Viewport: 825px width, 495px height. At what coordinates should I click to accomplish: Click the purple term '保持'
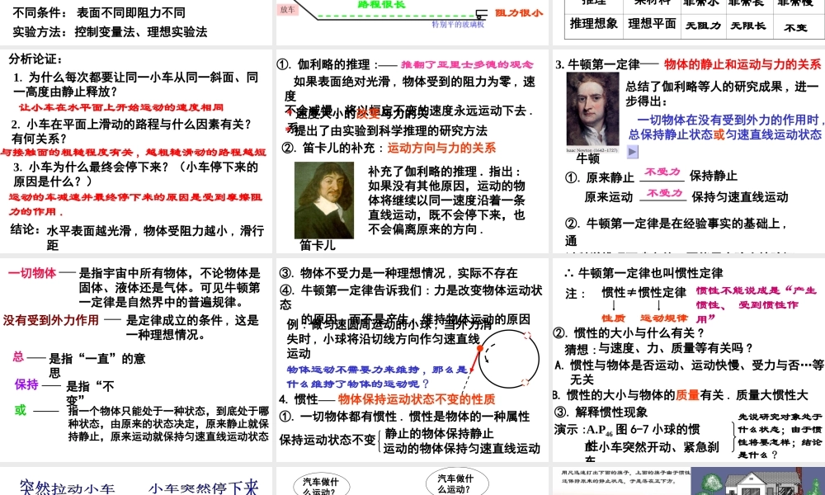coord(26,384)
